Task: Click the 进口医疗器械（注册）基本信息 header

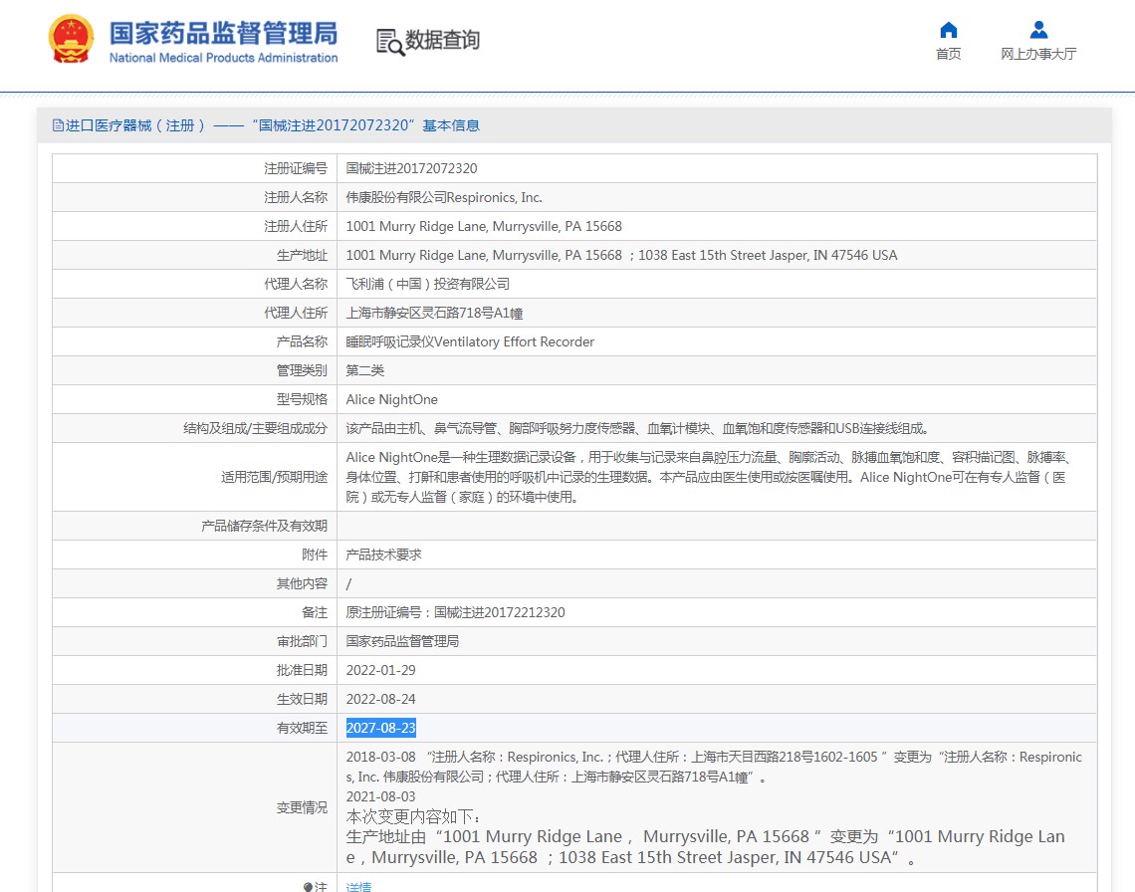Action: (266, 125)
